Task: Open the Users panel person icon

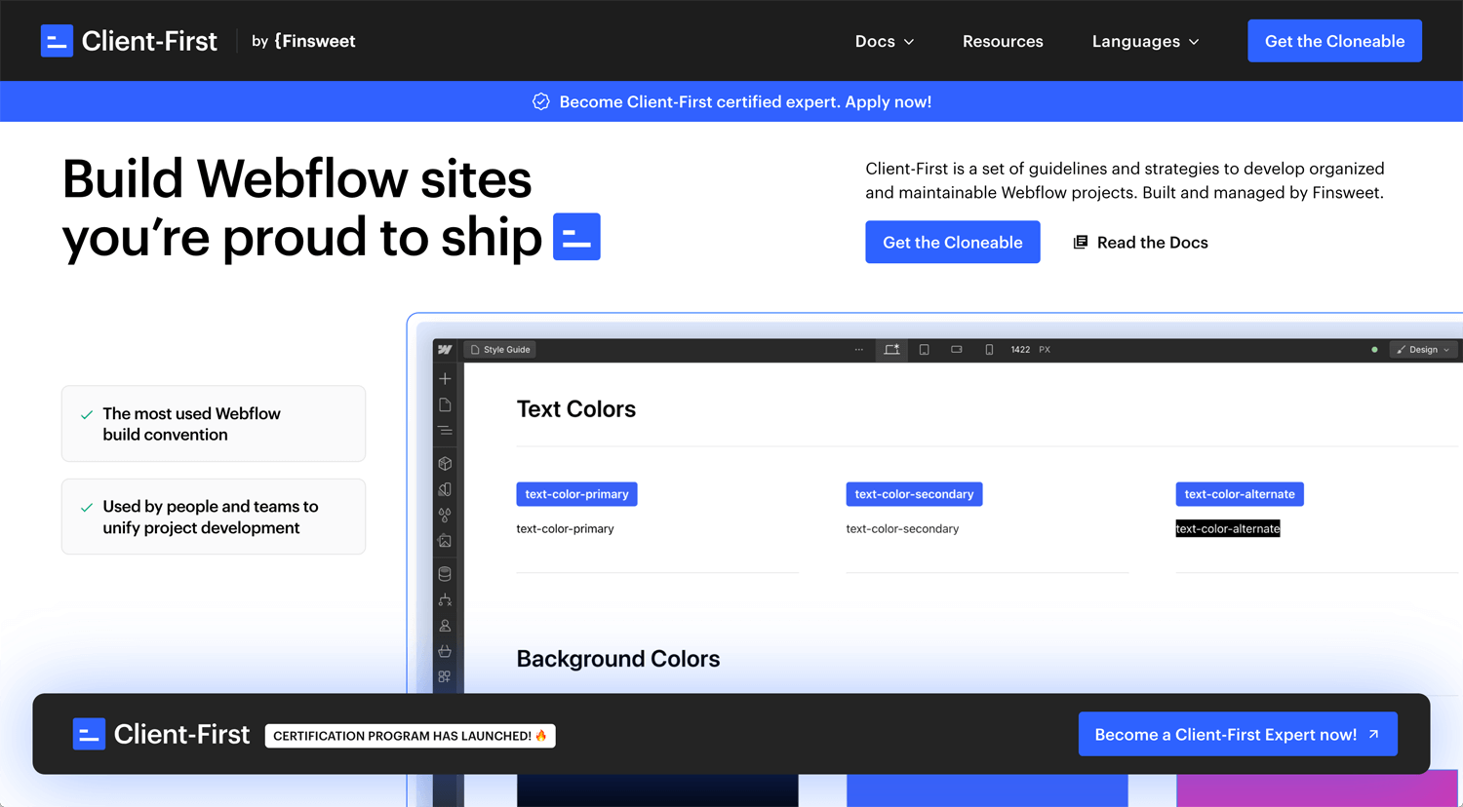Action: click(x=445, y=625)
